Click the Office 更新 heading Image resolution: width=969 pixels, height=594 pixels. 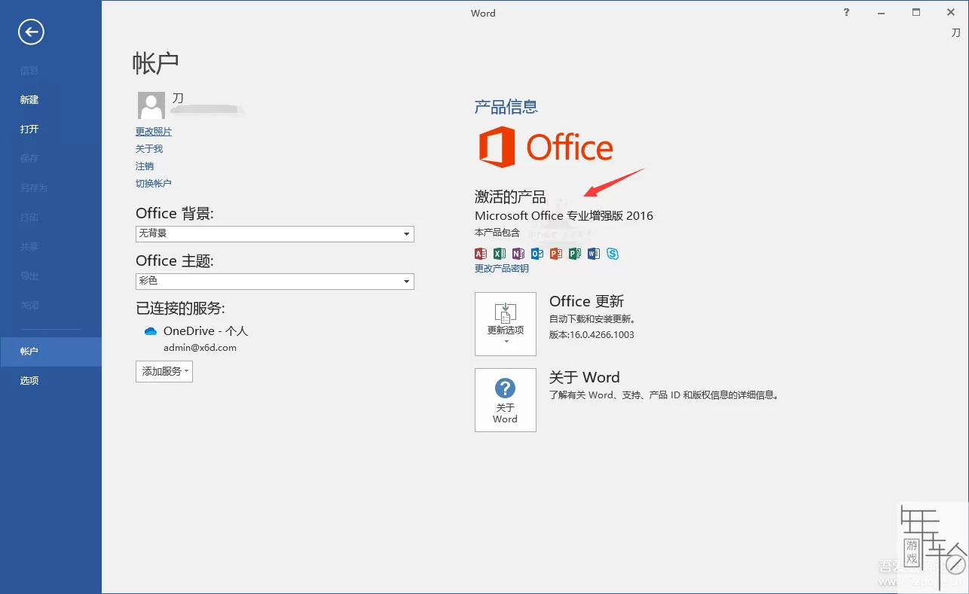[x=587, y=301]
